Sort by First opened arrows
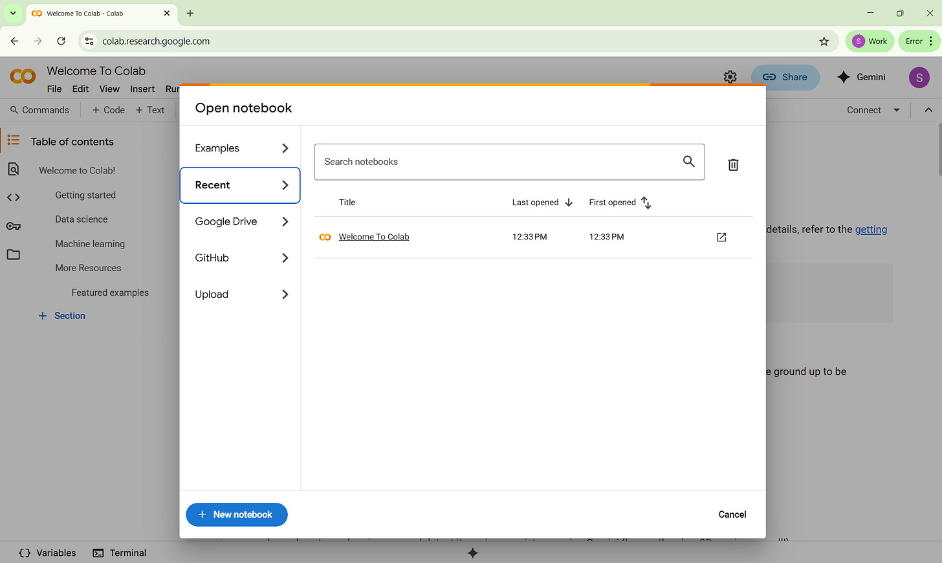The image size is (942, 563). click(x=646, y=203)
